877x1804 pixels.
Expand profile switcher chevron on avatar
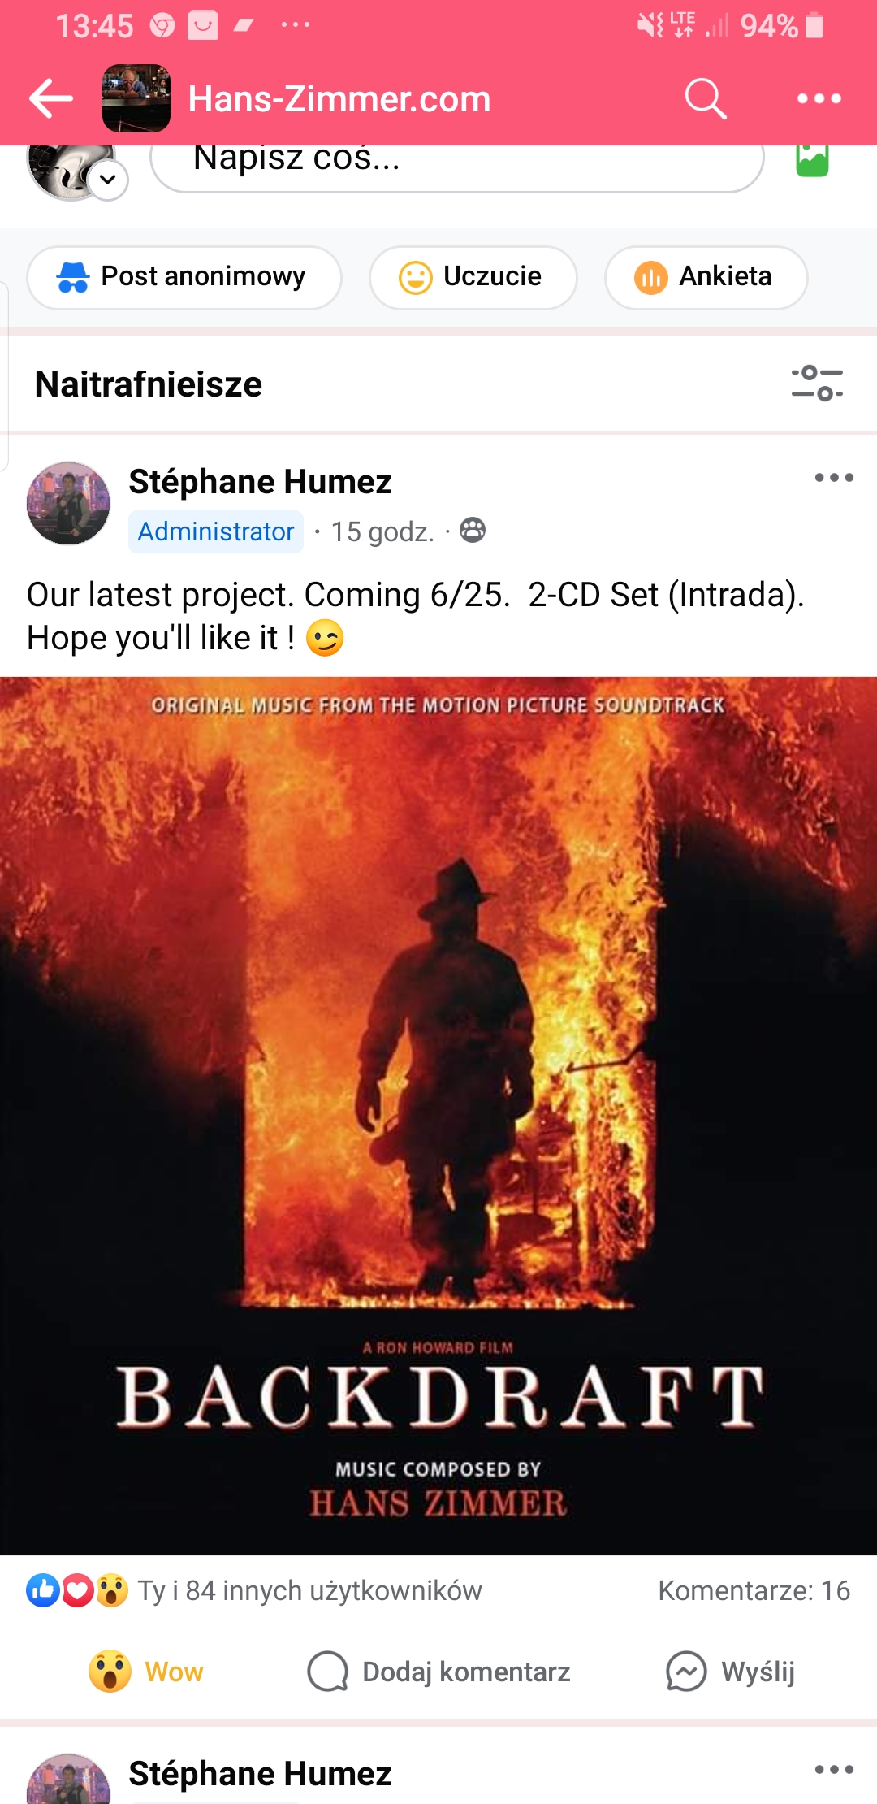coord(108,180)
